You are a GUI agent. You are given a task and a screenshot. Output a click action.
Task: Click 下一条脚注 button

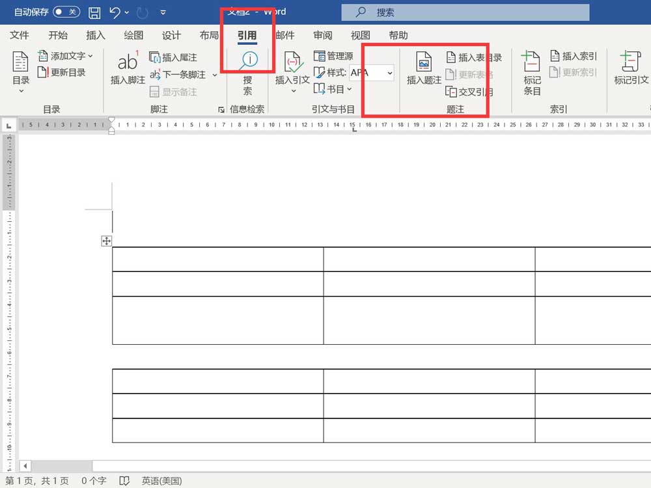coord(178,75)
